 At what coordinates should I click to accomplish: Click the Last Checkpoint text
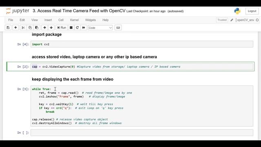coord(146,11)
